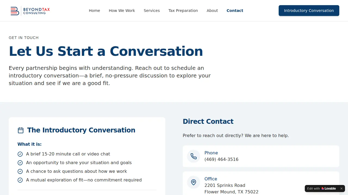Screen dimensions: 348x195
Task: Click the check icon beside 'share your situation'
Action: pyautogui.click(x=20, y=163)
